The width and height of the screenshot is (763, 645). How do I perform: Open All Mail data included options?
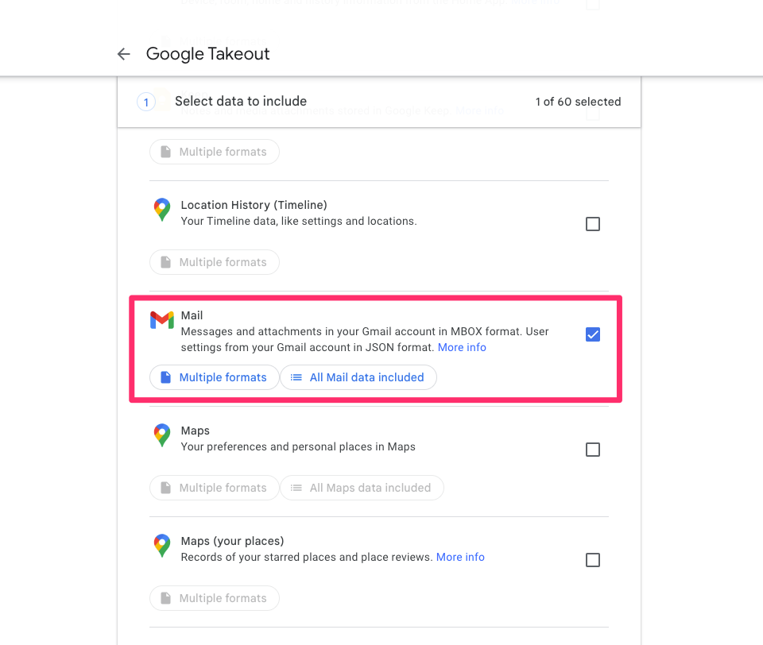[358, 377]
